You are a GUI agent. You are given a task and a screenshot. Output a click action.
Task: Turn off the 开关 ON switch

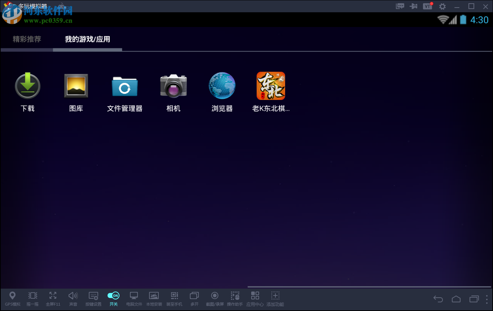[x=113, y=297]
